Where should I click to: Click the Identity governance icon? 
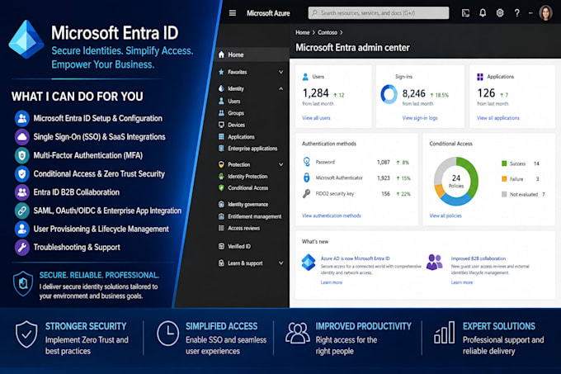click(221, 204)
